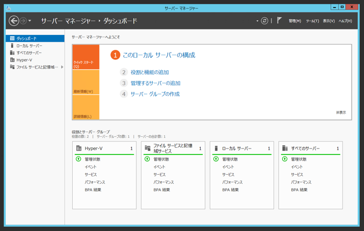This screenshot has width=364, height=231.
Task: Click green status icon in Hyper-V tile
Action: (79, 159)
